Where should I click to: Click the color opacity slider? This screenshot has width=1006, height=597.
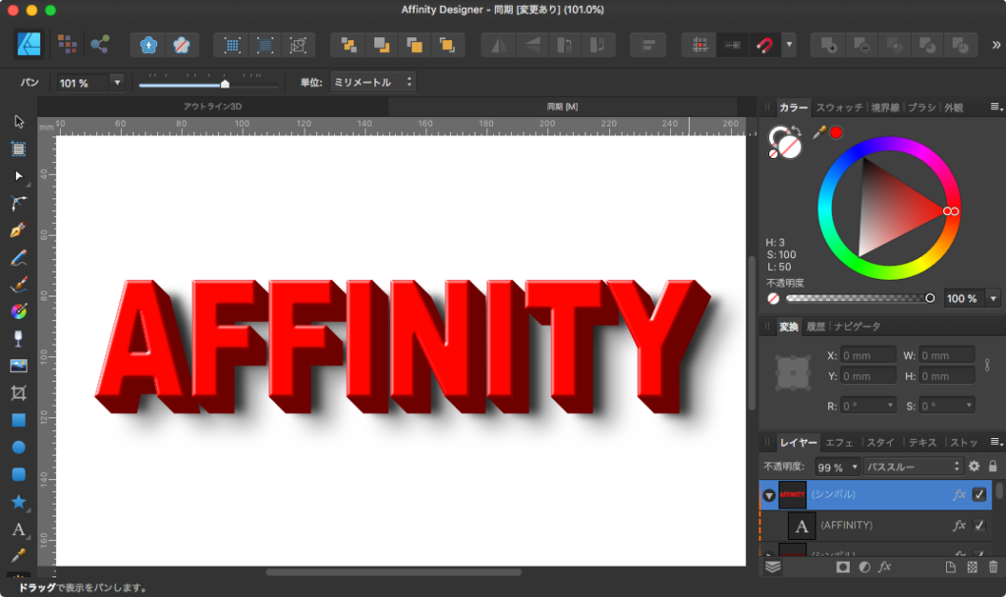click(858, 298)
